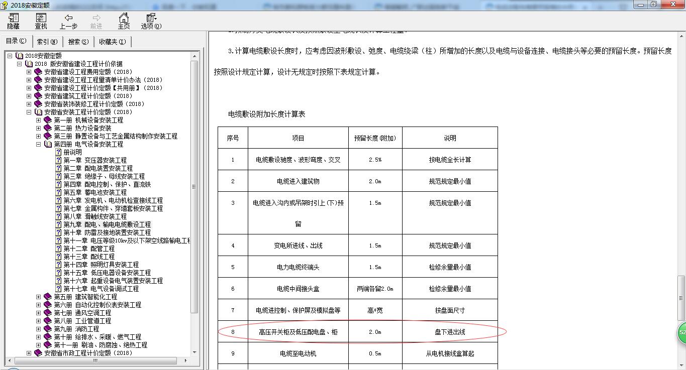Open chapter 第十五章 低压电器设备安装工程
686x370 pixels.
point(107,273)
